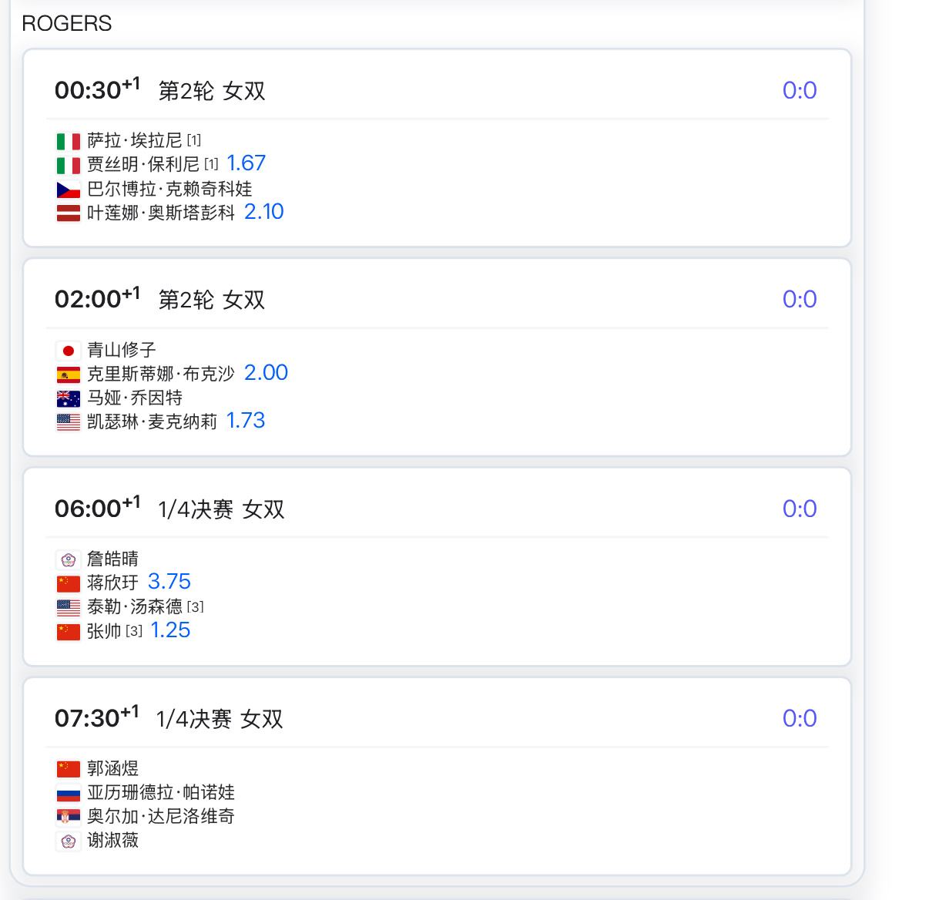Click Serbia flag beside 奥尔加·达尼洛维奇

pos(69,818)
